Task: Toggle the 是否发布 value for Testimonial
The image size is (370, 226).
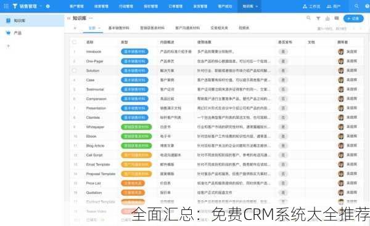Action: pos(283,89)
